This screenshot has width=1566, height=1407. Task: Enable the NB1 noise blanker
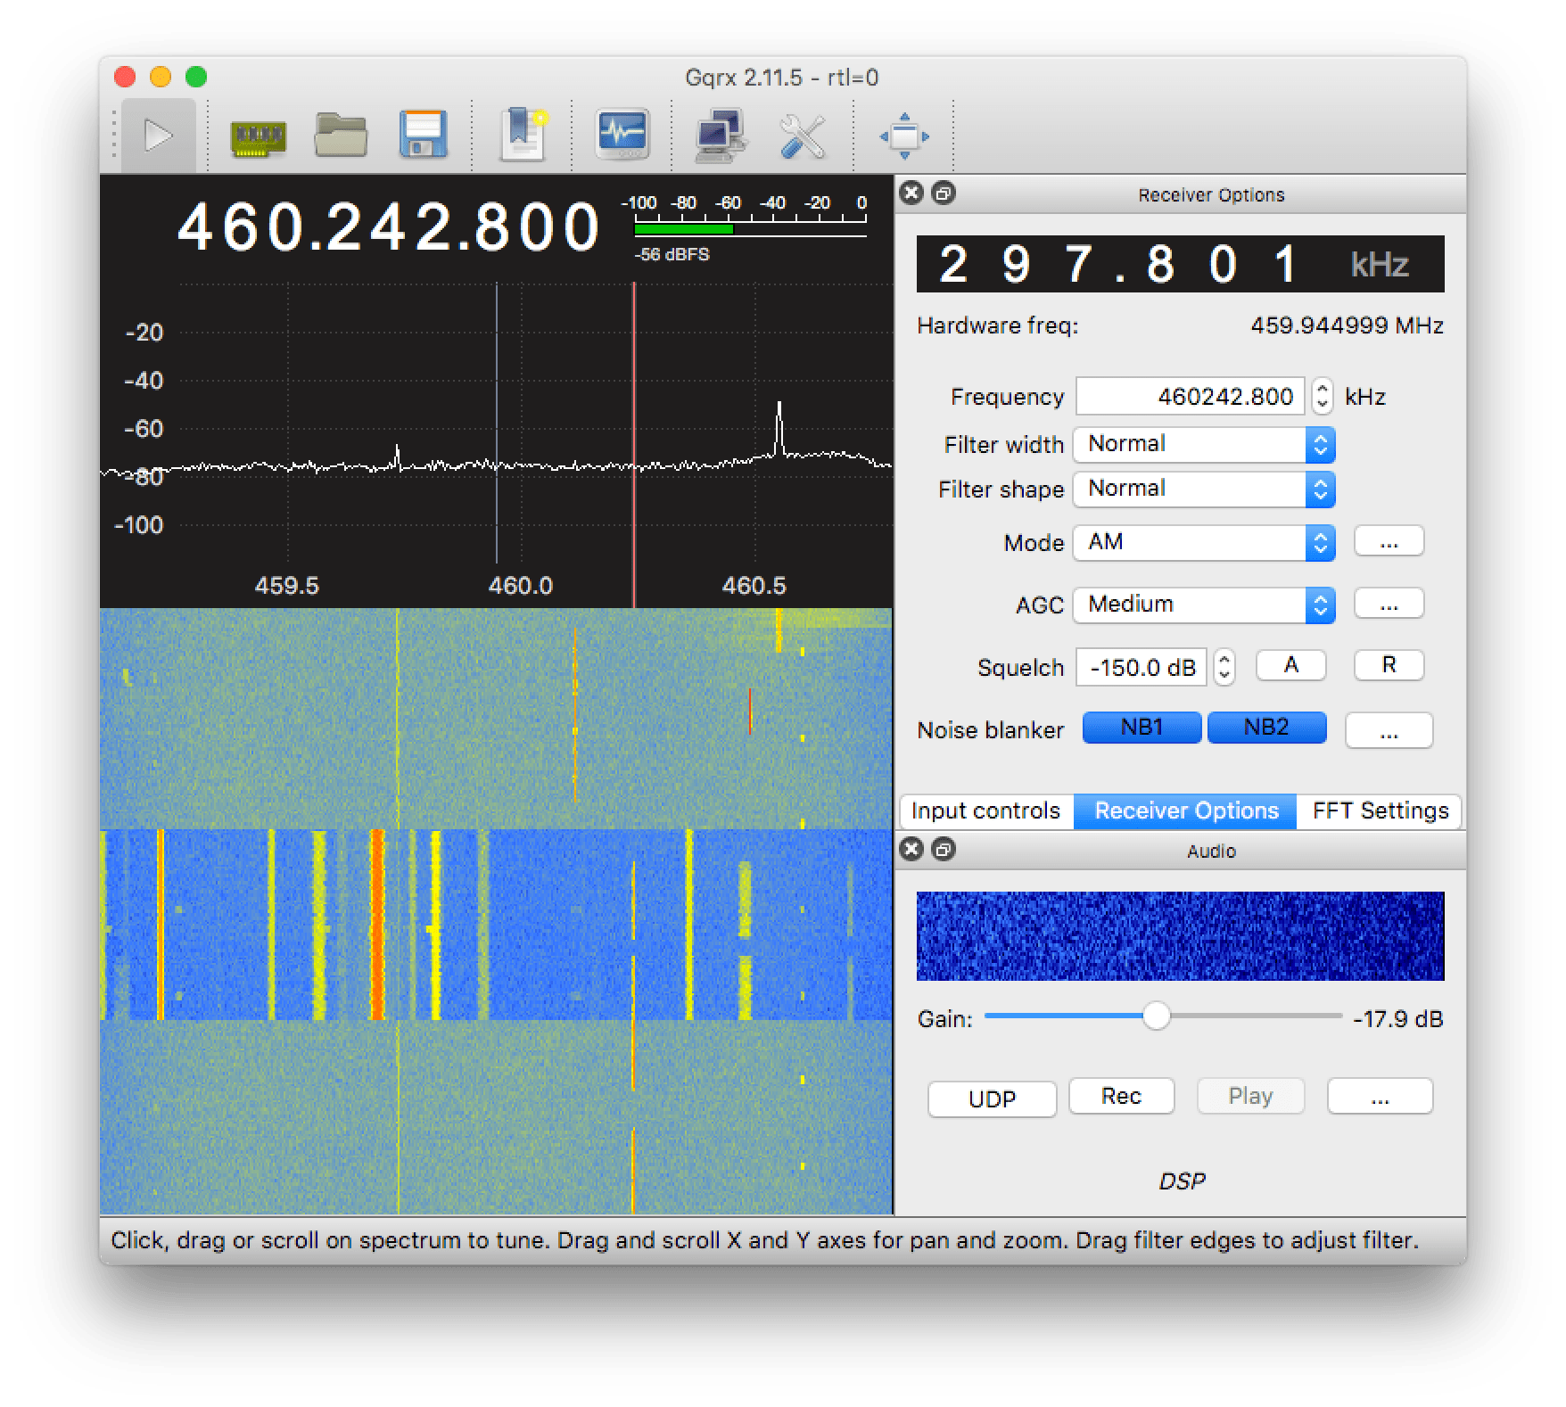tap(1142, 727)
